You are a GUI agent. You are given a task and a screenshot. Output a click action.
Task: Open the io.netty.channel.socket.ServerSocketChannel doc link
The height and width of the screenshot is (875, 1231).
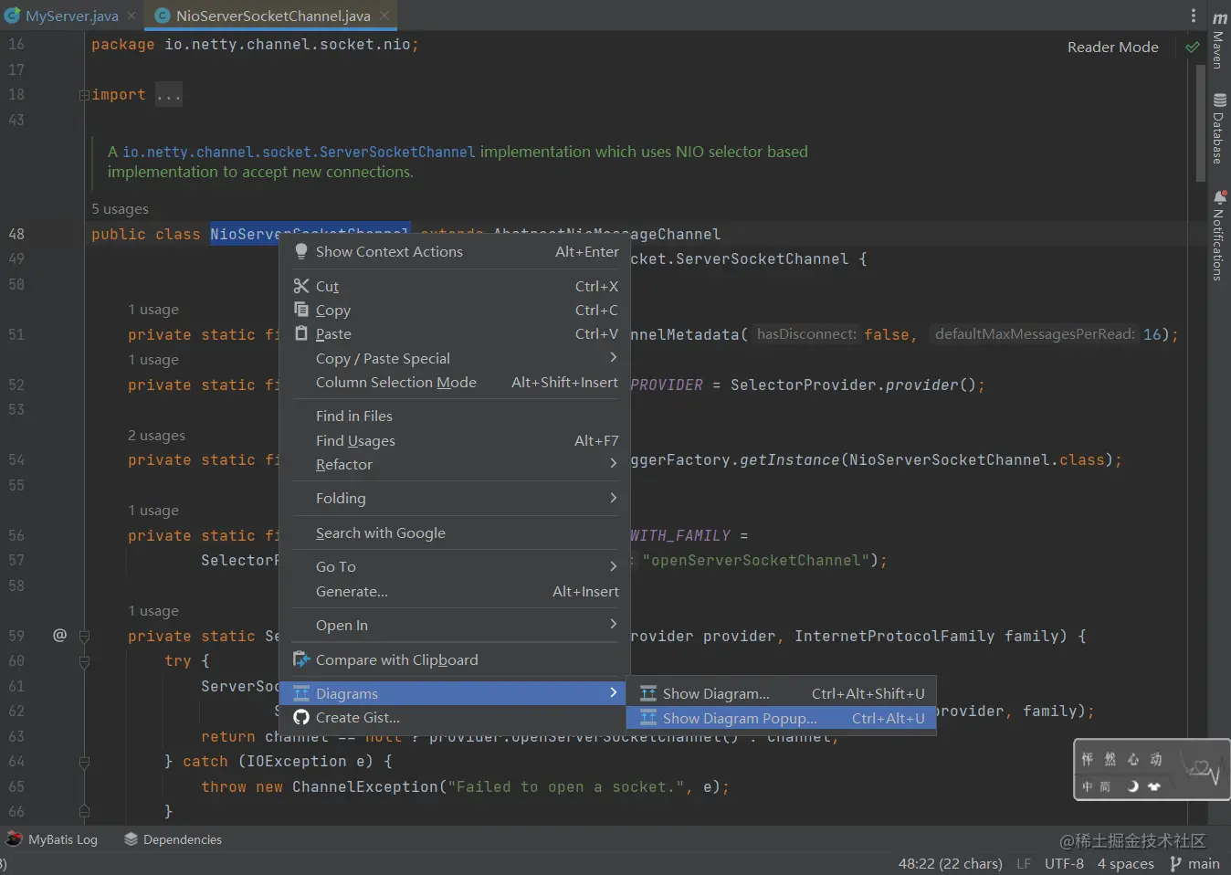coord(299,152)
